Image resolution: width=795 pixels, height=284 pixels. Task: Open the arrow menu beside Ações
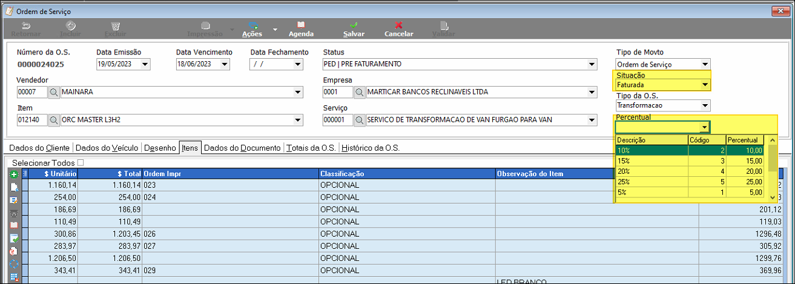pos(274,29)
